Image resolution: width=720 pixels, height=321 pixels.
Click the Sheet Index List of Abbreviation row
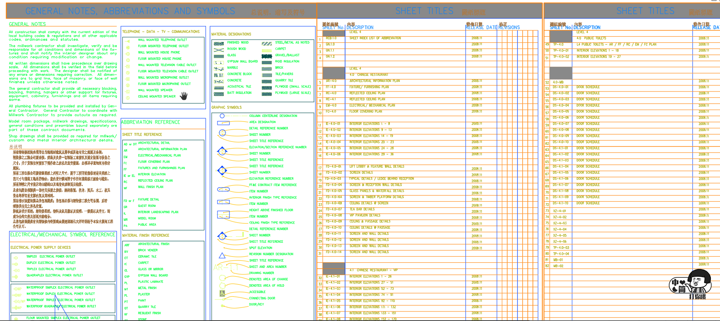375,38
